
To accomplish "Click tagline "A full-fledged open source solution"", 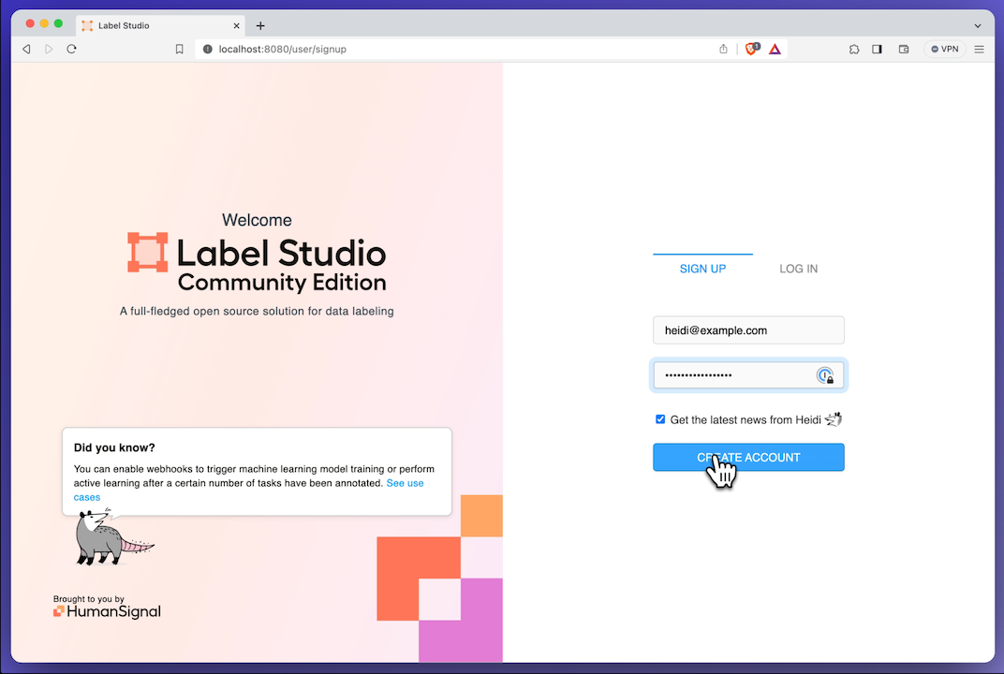I will click(x=257, y=311).
